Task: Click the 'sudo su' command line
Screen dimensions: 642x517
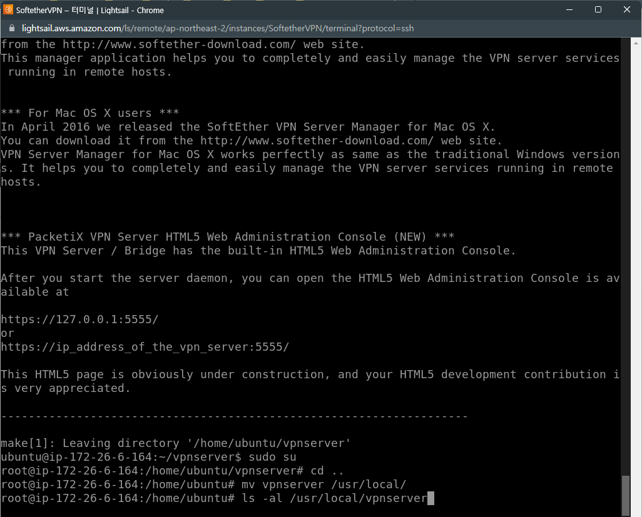Action: (148, 457)
